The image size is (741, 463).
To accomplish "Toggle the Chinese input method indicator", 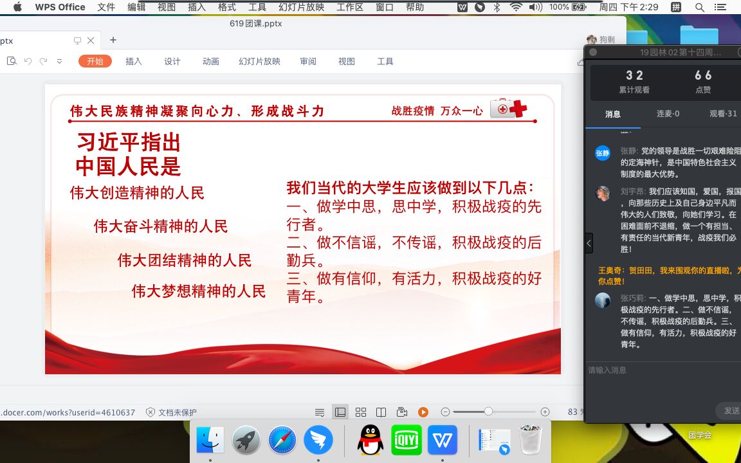I will point(675,7).
